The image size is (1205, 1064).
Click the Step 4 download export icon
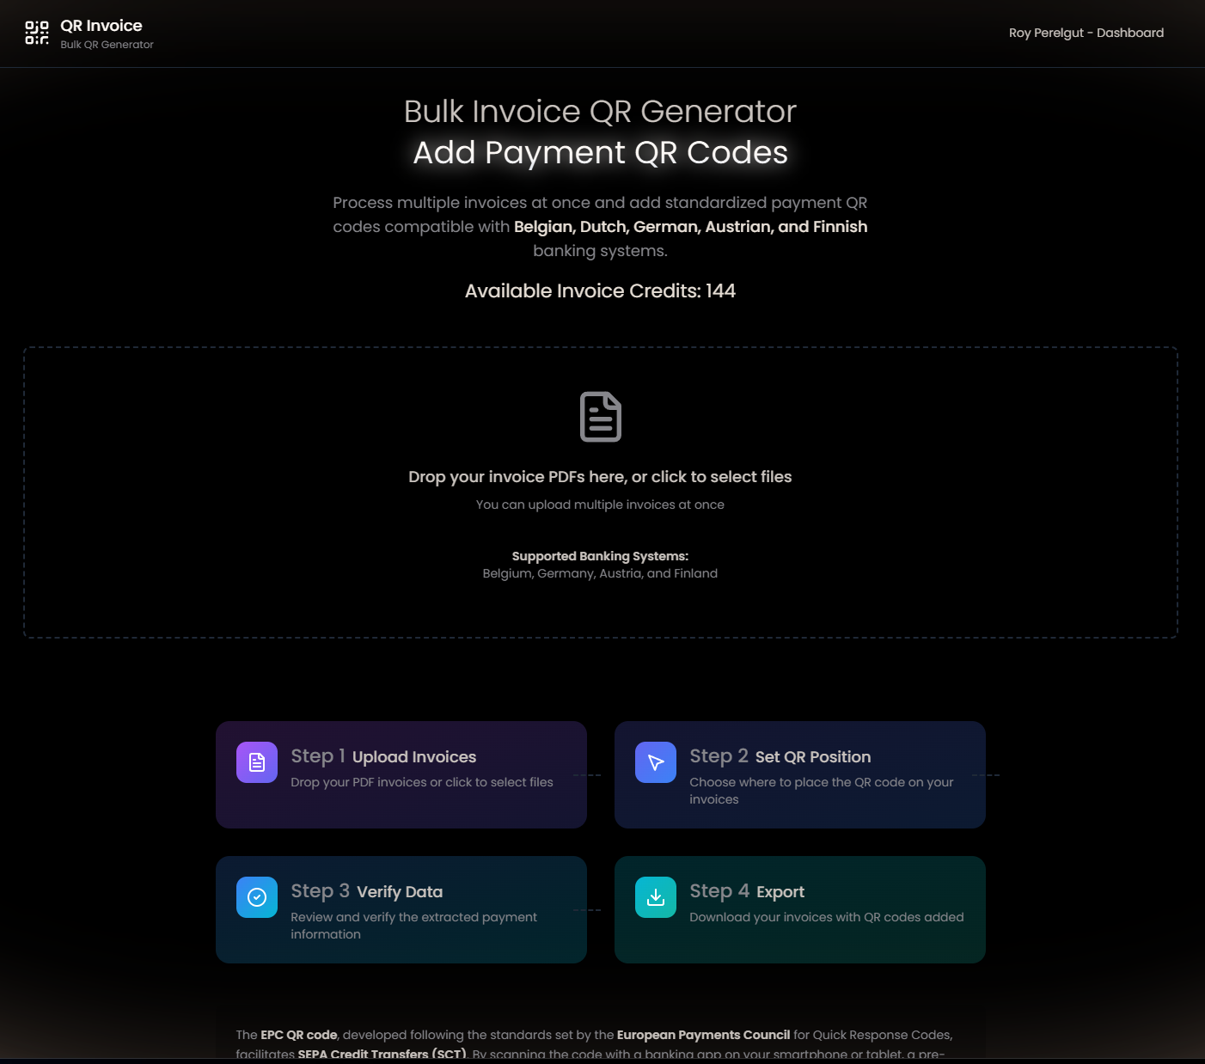point(655,896)
